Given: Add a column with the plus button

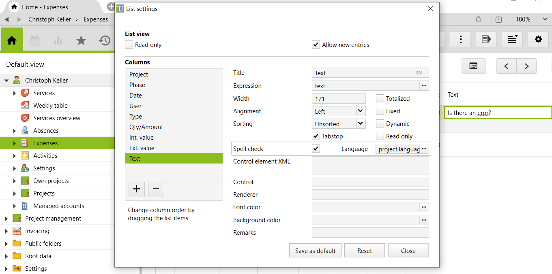Looking at the screenshot, I should point(137,189).
